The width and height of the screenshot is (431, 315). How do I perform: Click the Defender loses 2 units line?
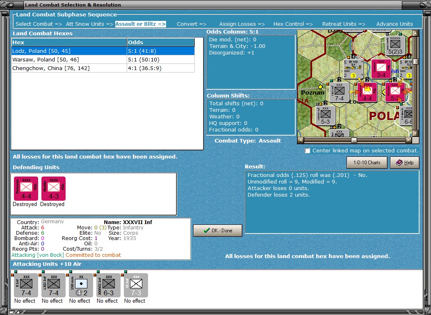click(278, 195)
